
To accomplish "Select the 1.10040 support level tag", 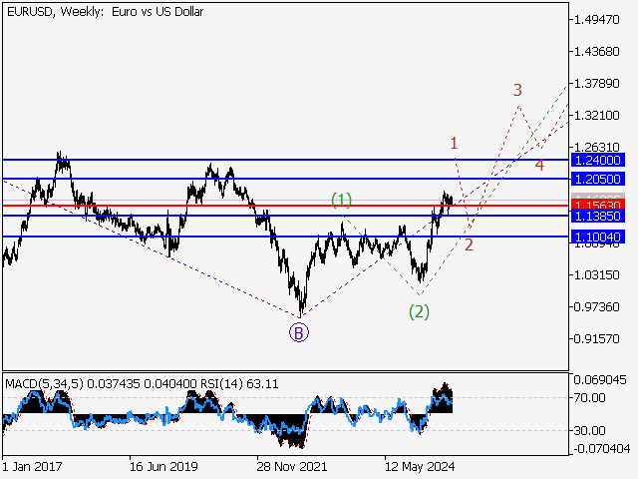I will point(598,237).
